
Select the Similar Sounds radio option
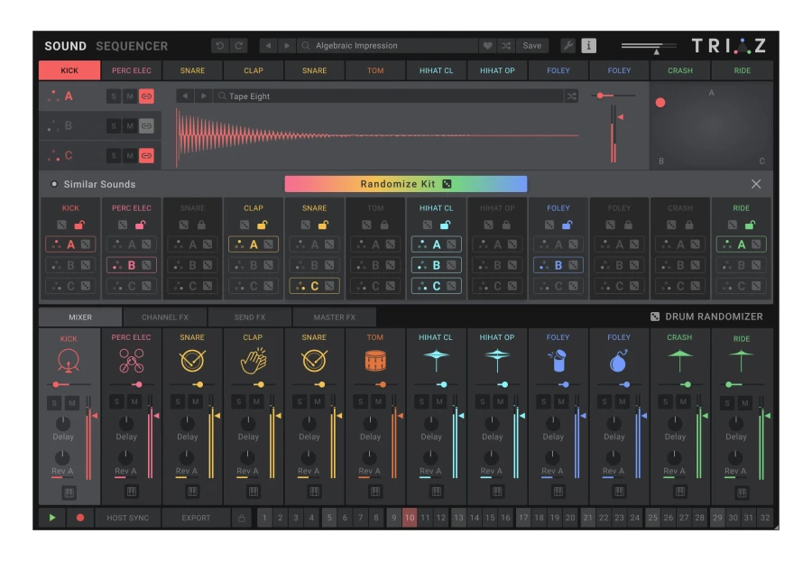pos(54,184)
